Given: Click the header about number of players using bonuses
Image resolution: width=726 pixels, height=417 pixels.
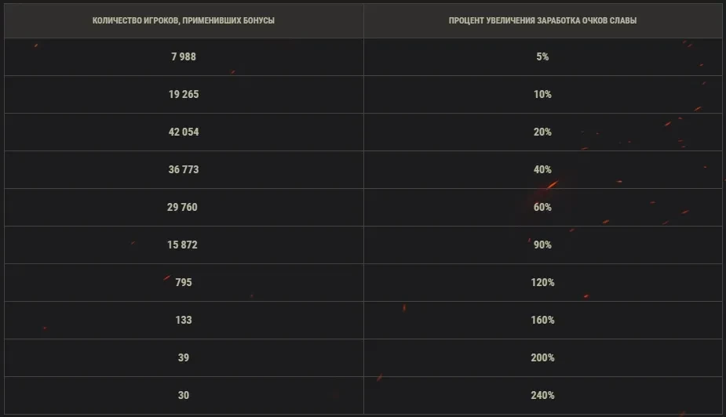Looking at the screenshot, I should (x=184, y=21).
